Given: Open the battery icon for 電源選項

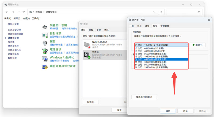Looking at the screenshot, I should [45, 51].
